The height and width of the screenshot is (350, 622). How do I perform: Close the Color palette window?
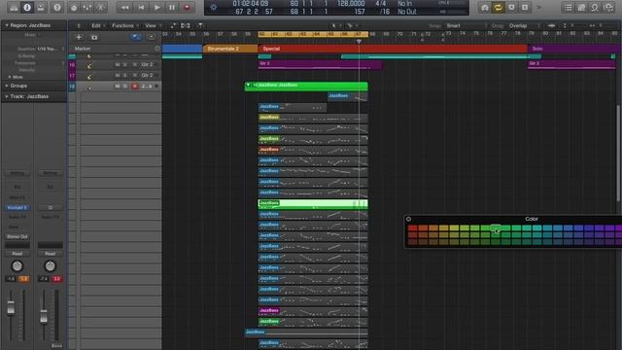(408, 219)
